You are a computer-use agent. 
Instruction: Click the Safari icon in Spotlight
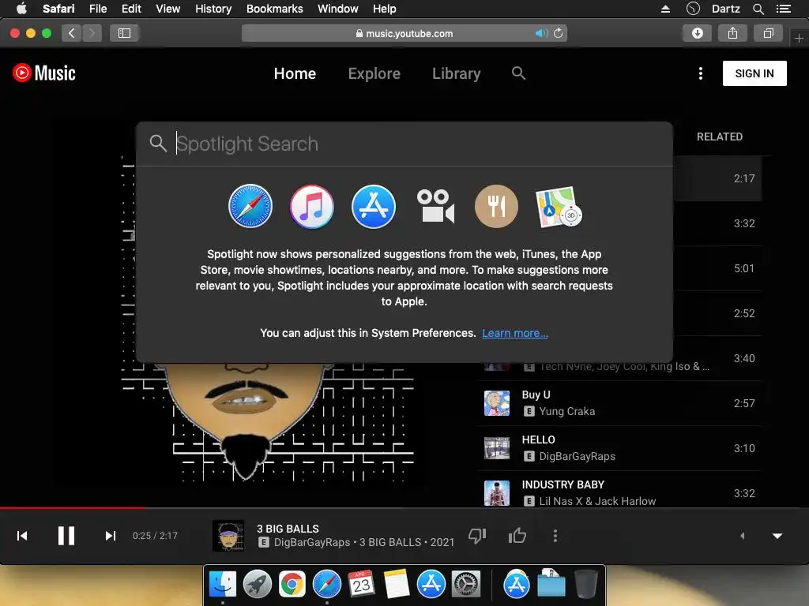click(x=250, y=206)
